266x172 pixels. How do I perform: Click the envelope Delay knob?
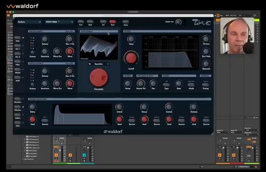(x=33, y=107)
